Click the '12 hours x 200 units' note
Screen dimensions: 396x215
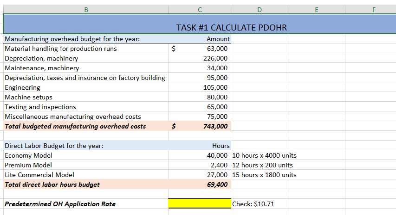click(262, 165)
